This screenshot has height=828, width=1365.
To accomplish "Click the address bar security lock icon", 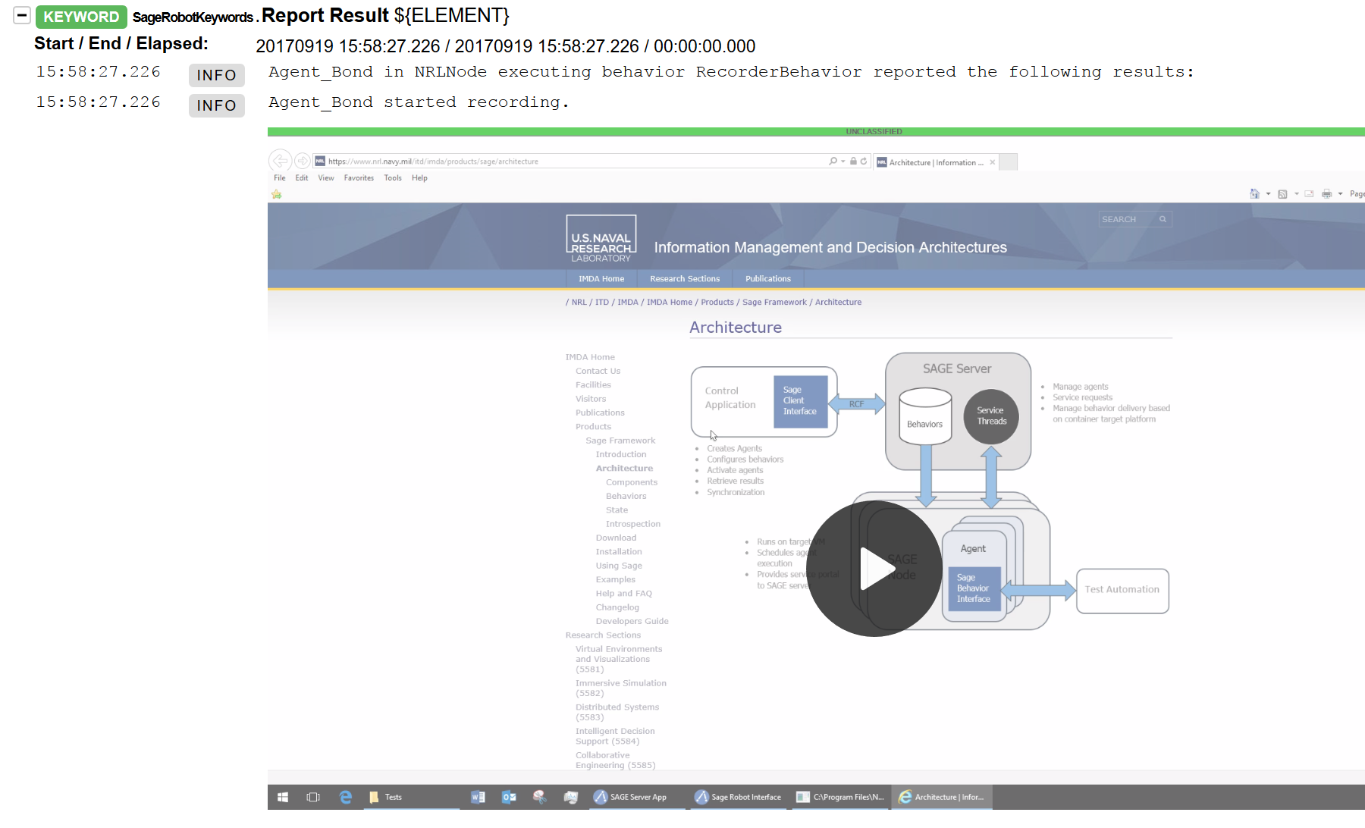I will click(x=853, y=161).
